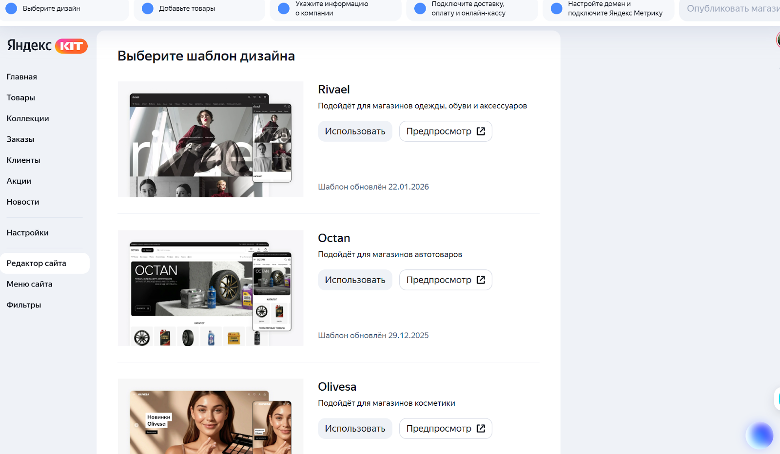Click the blue assistant orb icon
This screenshot has height=454, width=780.
coord(759,435)
